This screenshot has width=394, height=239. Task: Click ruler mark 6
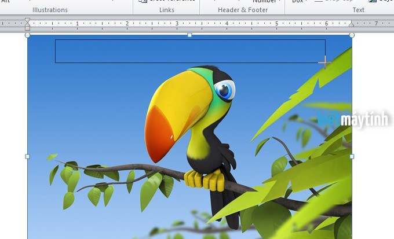pyautogui.click(x=326, y=24)
